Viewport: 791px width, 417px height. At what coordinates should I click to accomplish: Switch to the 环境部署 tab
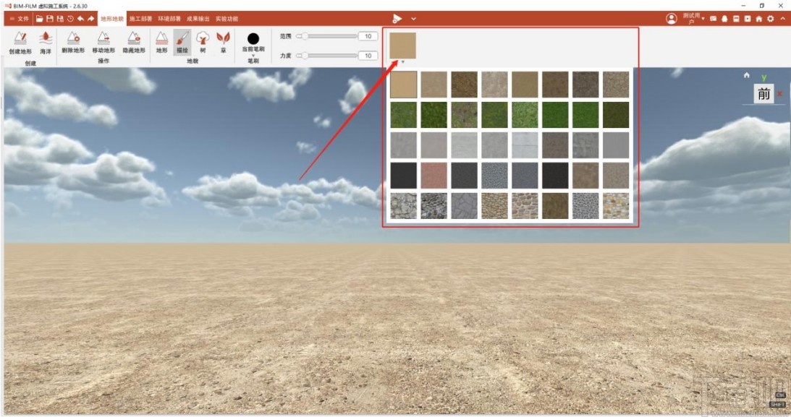[169, 19]
